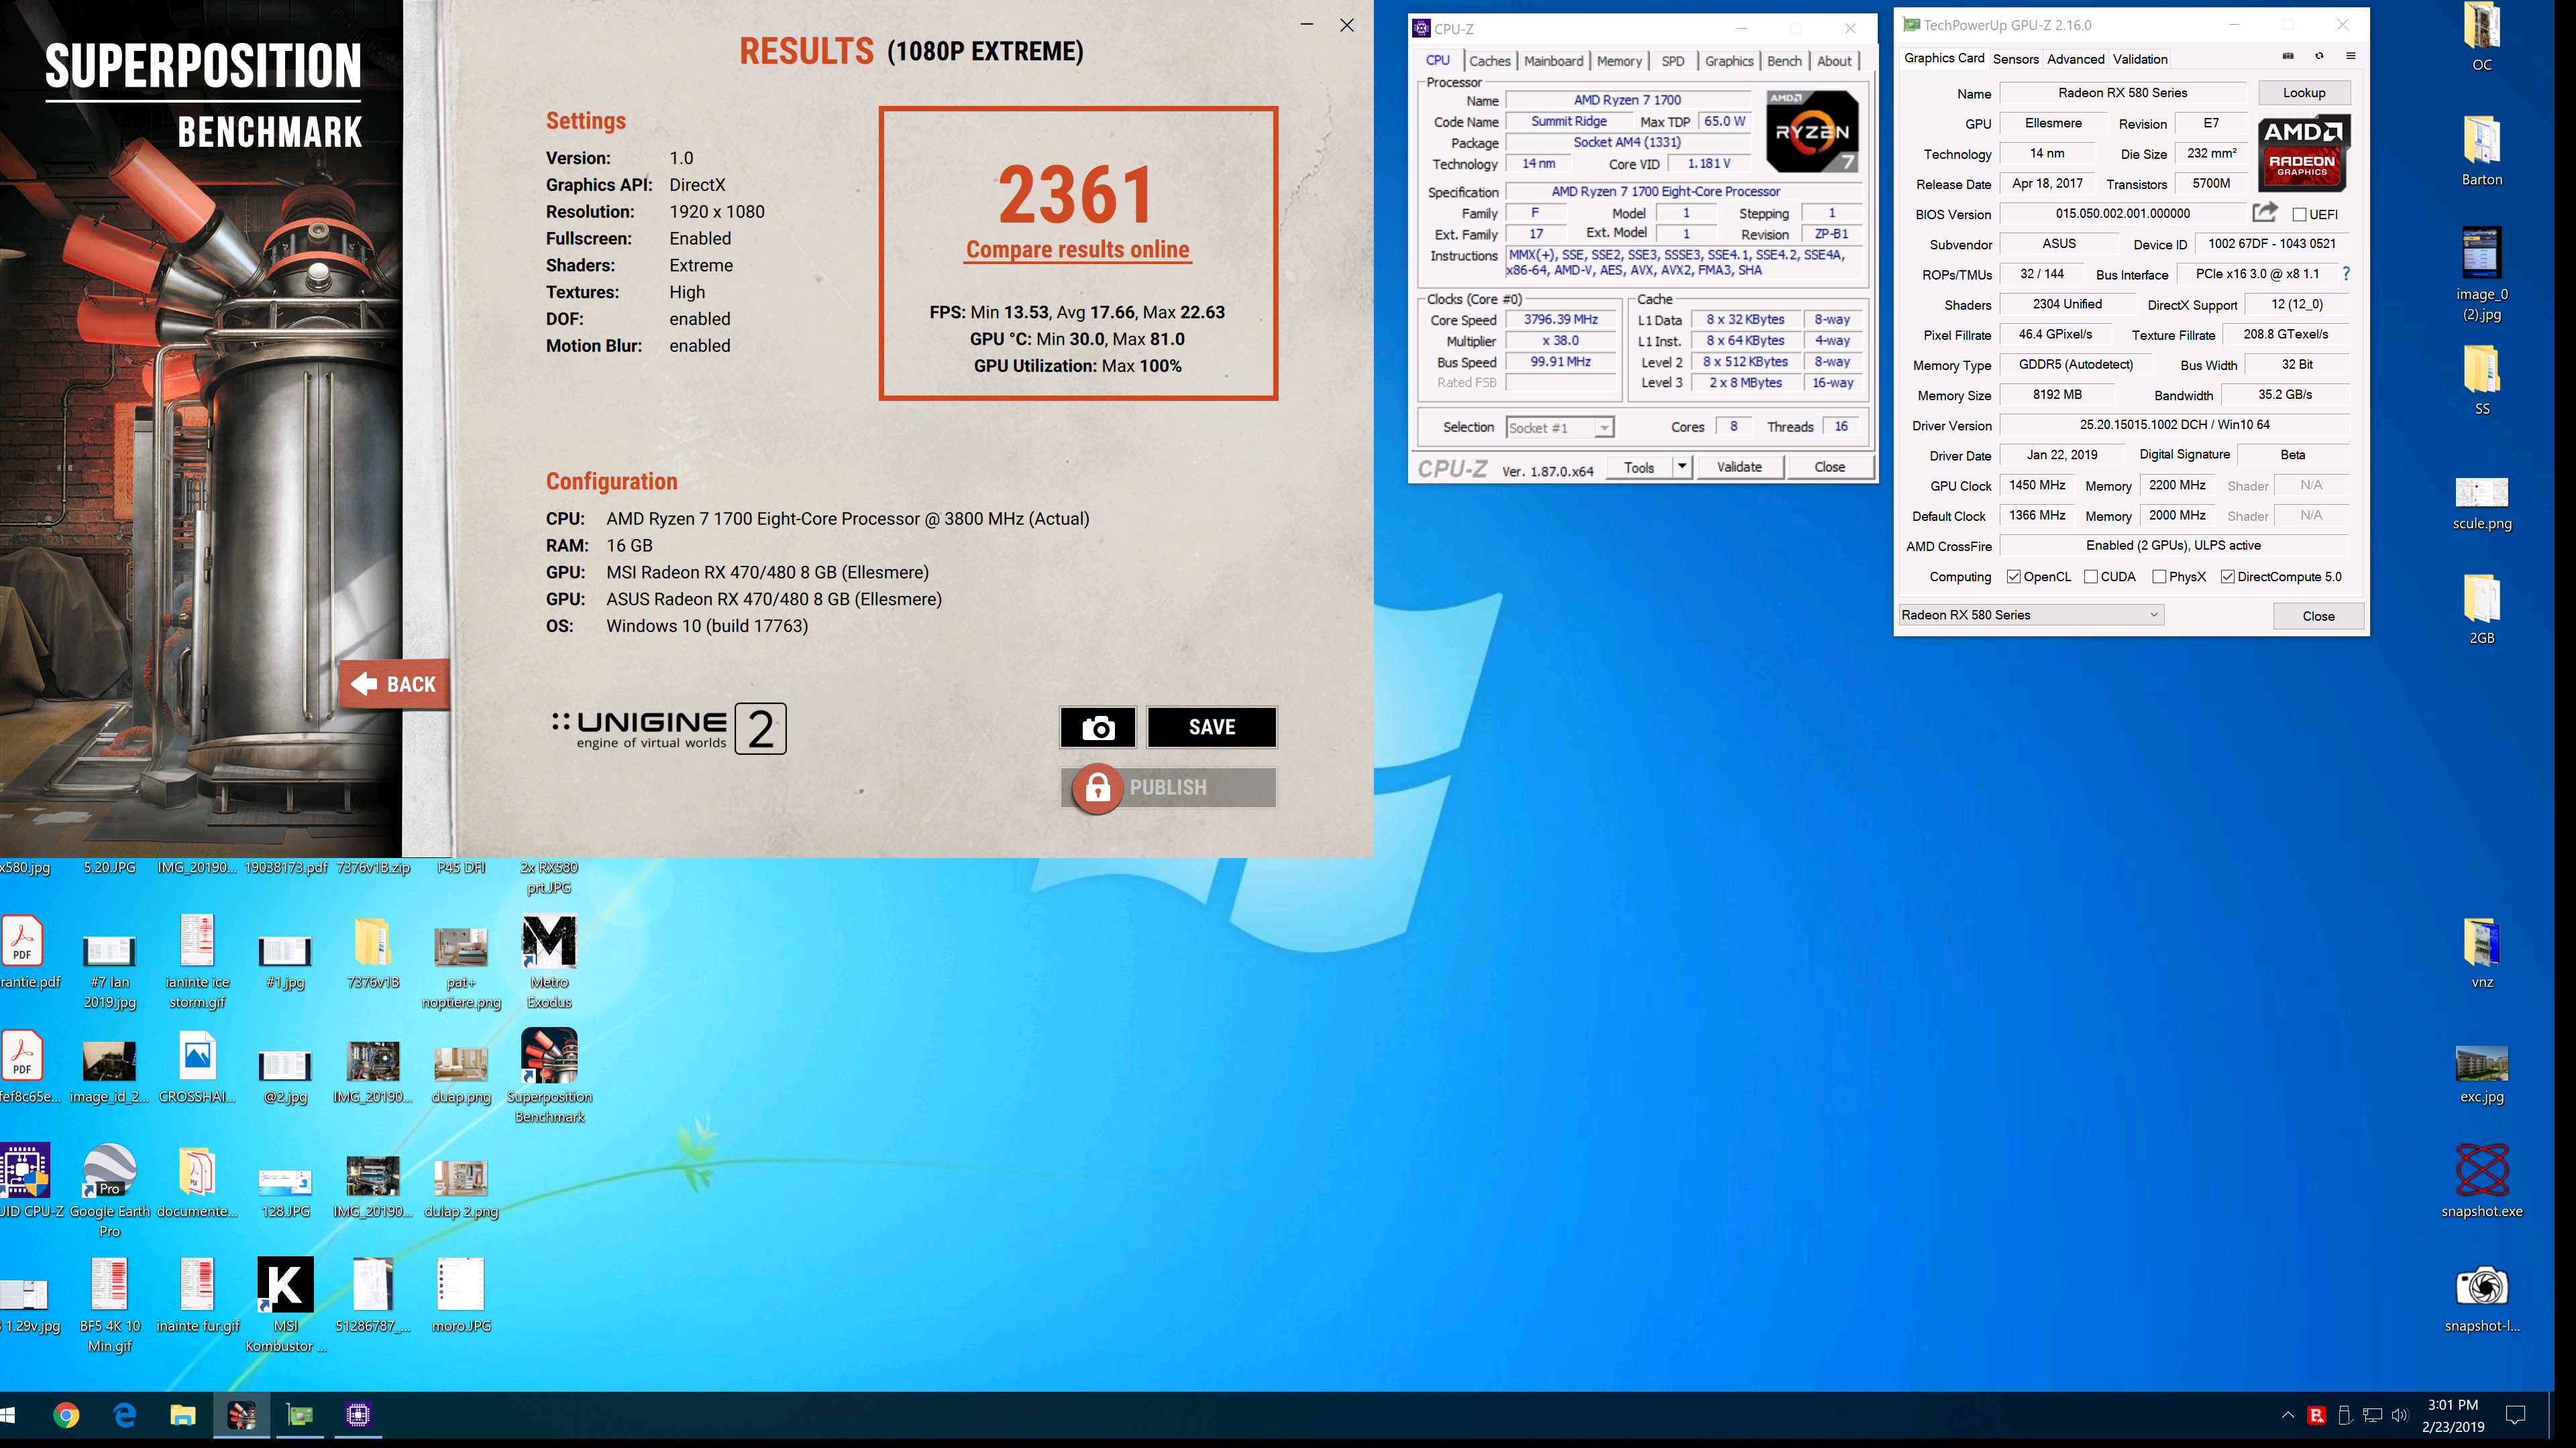The height and width of the screenshot is (1448, 2576).
Task: Click the GPU-Z screenshot camera icon
Action: [2288, 56]
